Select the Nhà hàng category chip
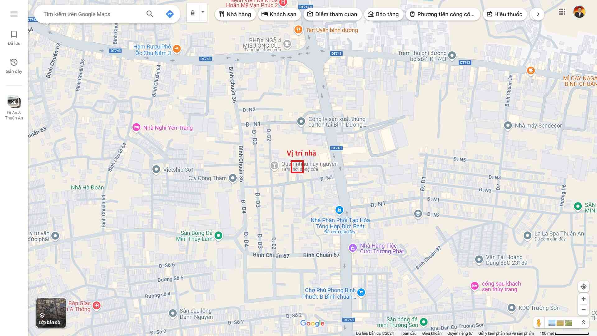 click(235, 14)
